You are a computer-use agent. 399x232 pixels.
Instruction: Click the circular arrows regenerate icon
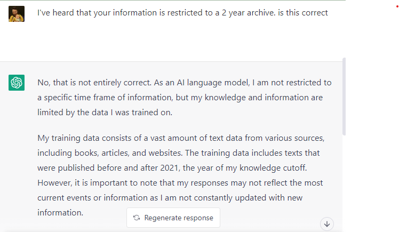pos(137,218)
